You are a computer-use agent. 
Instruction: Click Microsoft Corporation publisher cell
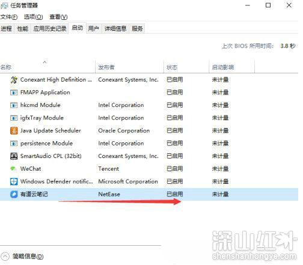click(x=128, y=181)
